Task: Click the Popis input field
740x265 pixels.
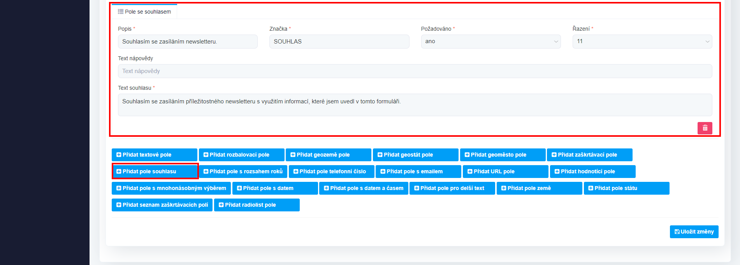Action: click(188, 42)
